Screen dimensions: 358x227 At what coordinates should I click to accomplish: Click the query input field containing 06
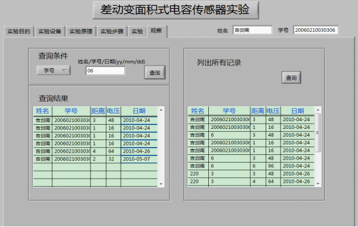[105, 70]
